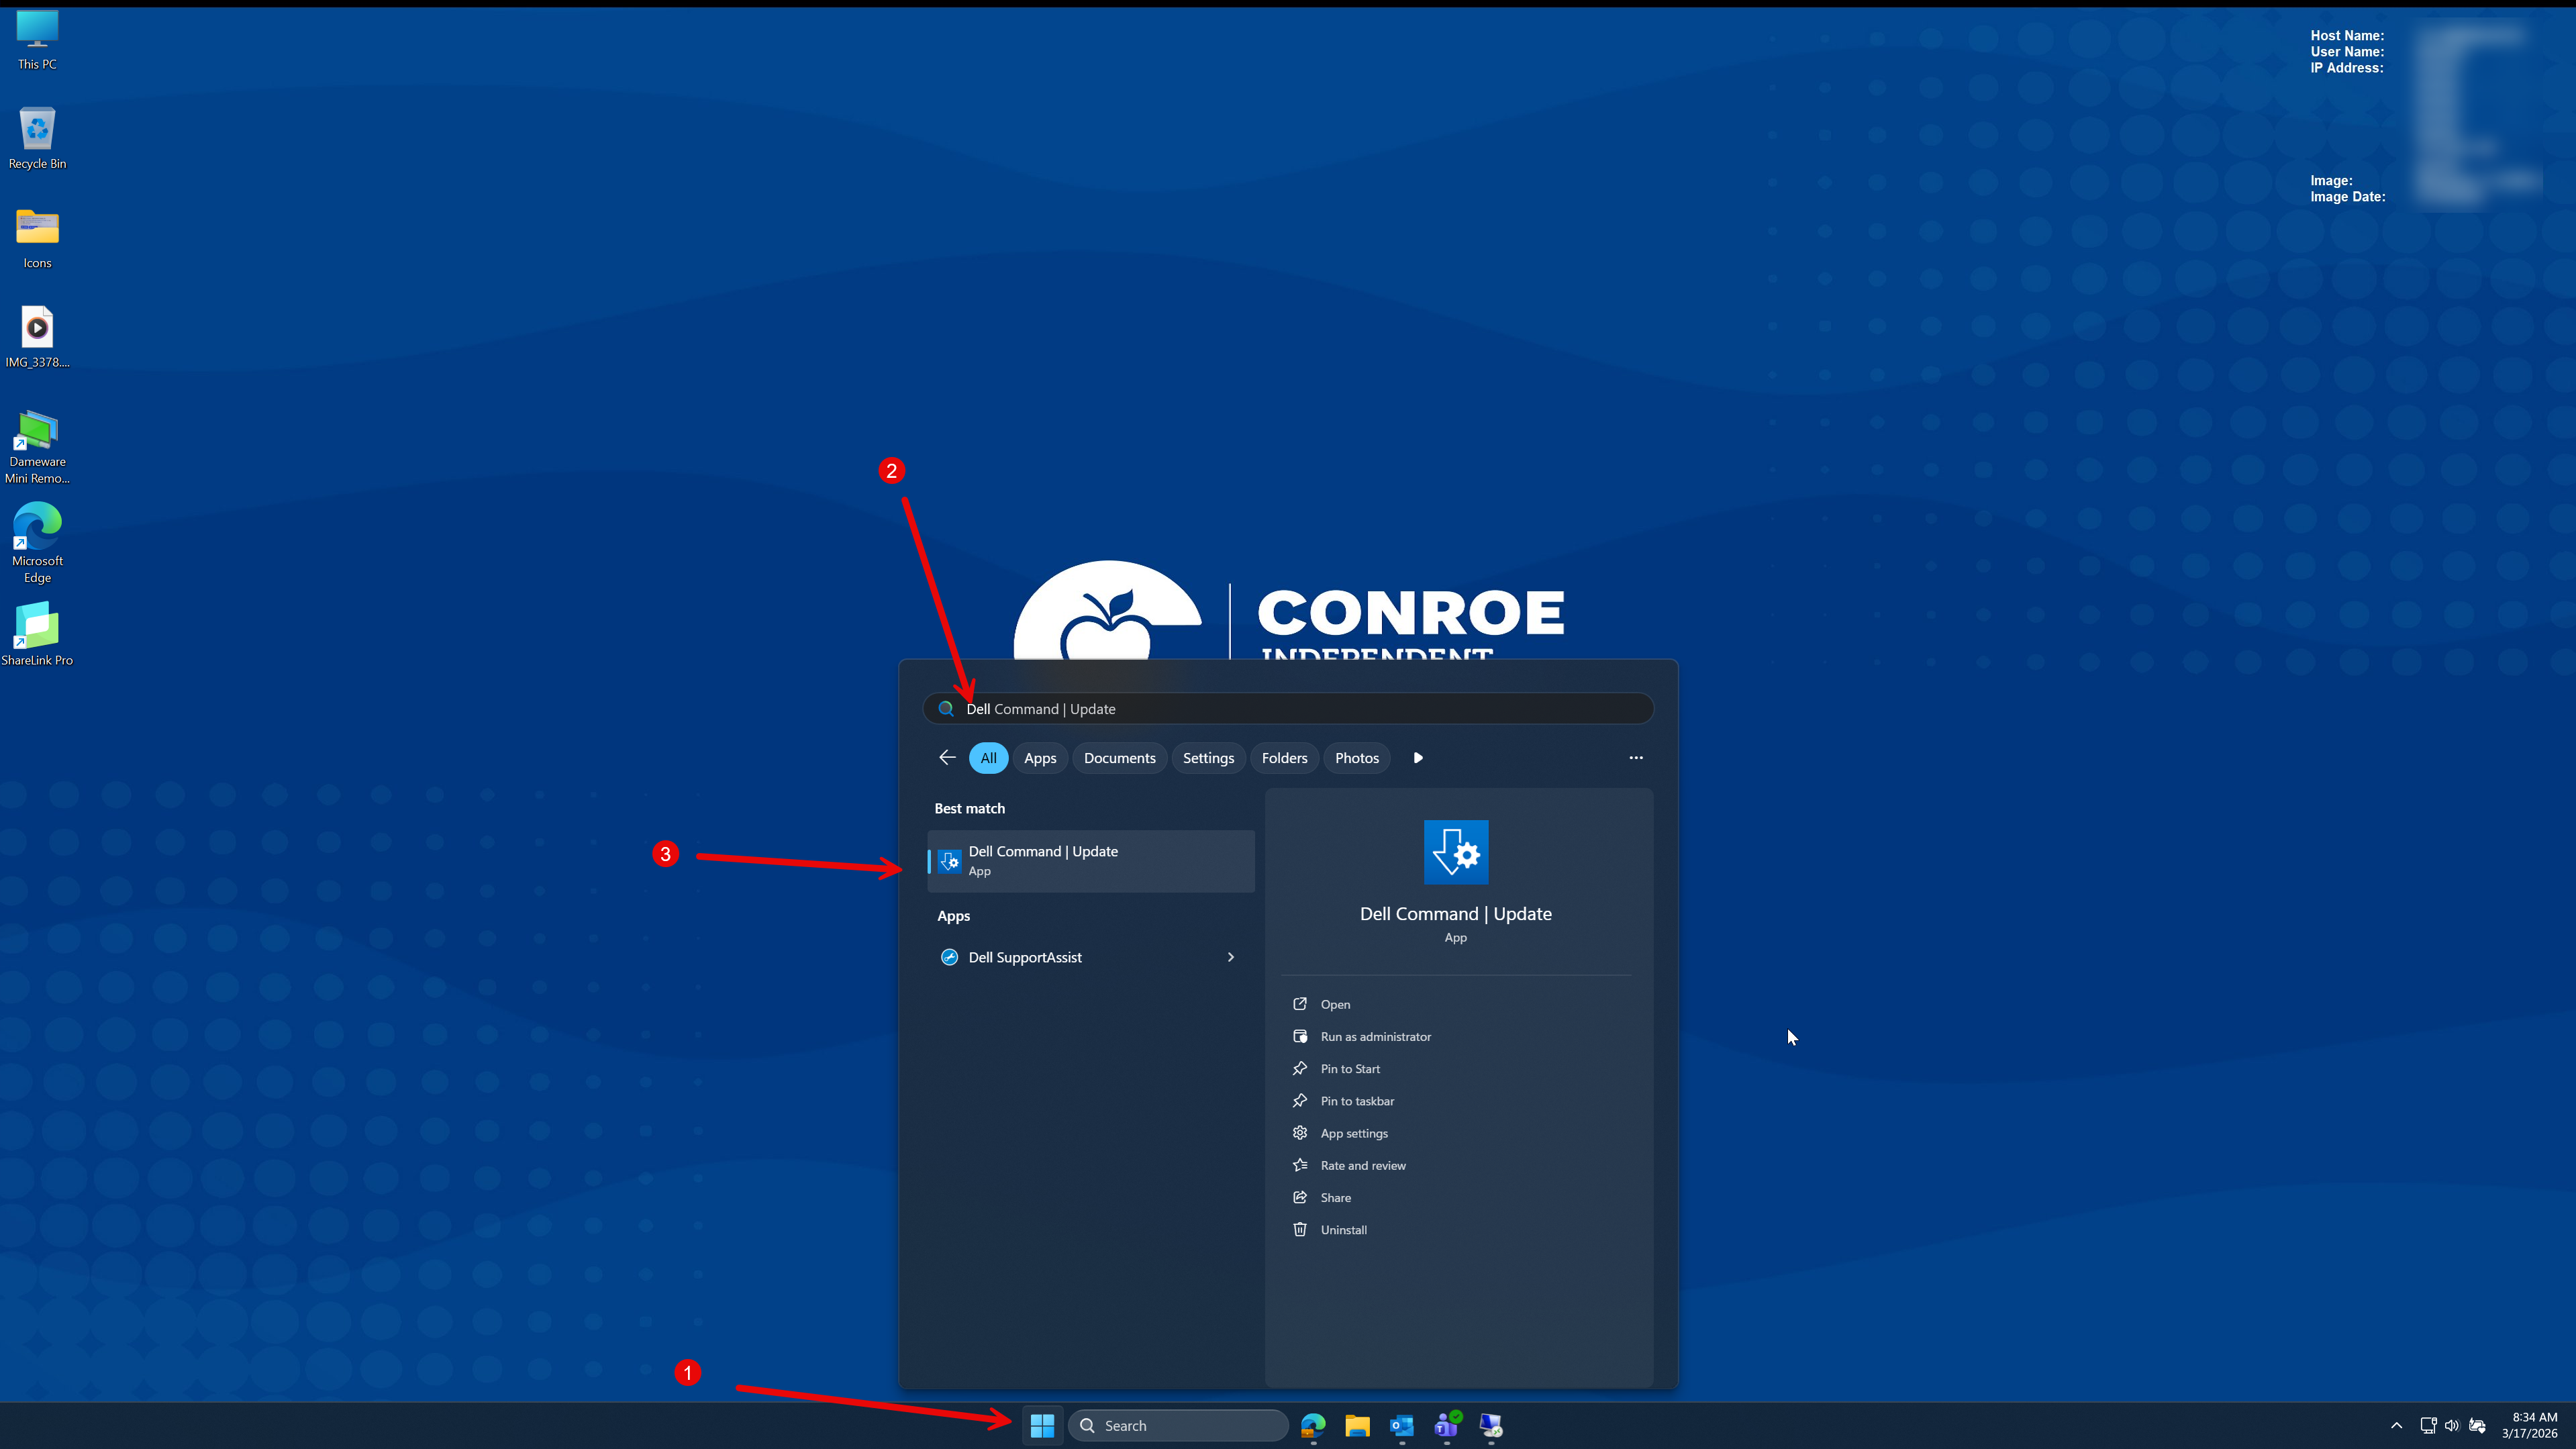Click Uninstall in the app actions
The width and height of the screenshot is (2576, 1449).
(1343, 1229)
